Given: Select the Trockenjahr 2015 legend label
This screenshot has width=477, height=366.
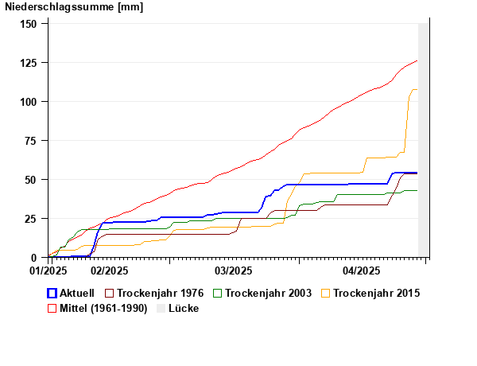Looking at the screenshot, I should coord(377,294).
